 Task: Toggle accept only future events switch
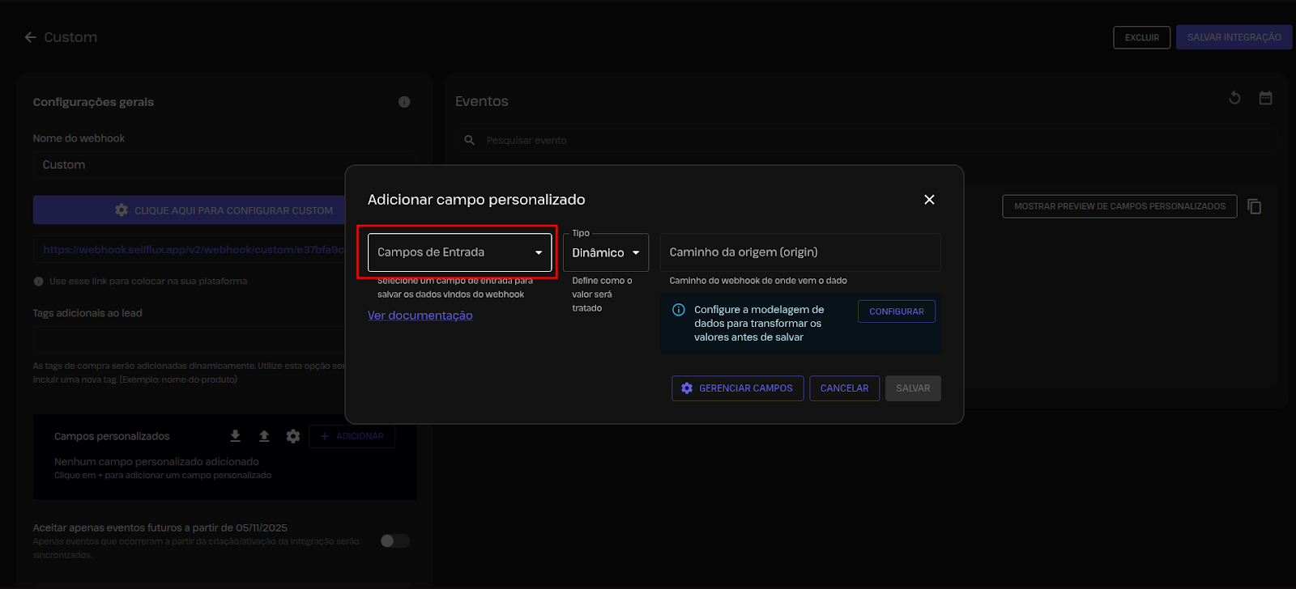click(395, 540)
